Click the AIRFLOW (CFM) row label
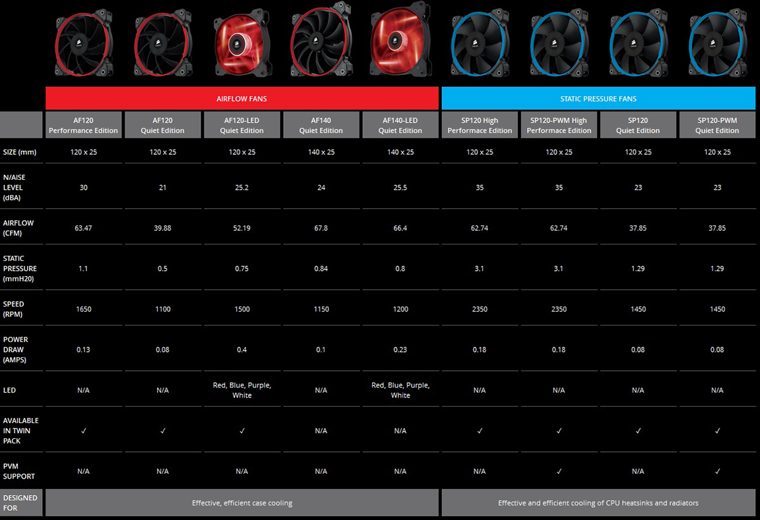This screenshot has height=520, width=760. point(18,228)
